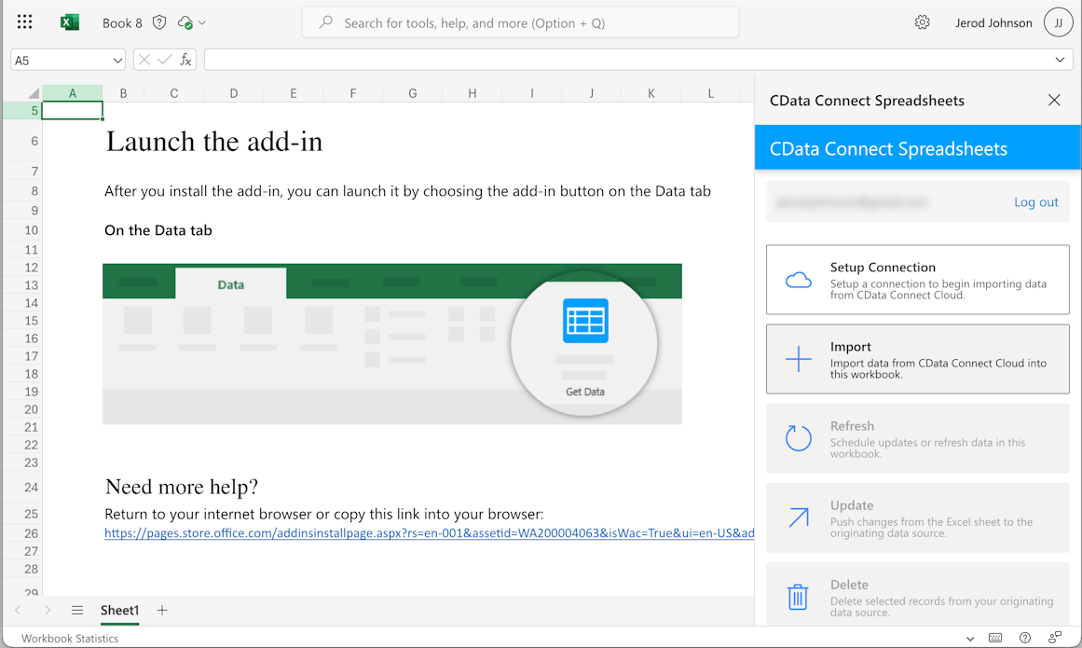This screenshot has width=1082, height=648.
Task: Click the Log out link
Action: click(x=1035, y=202)
